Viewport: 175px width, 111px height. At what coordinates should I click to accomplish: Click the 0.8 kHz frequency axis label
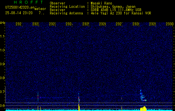coord(3,78)
